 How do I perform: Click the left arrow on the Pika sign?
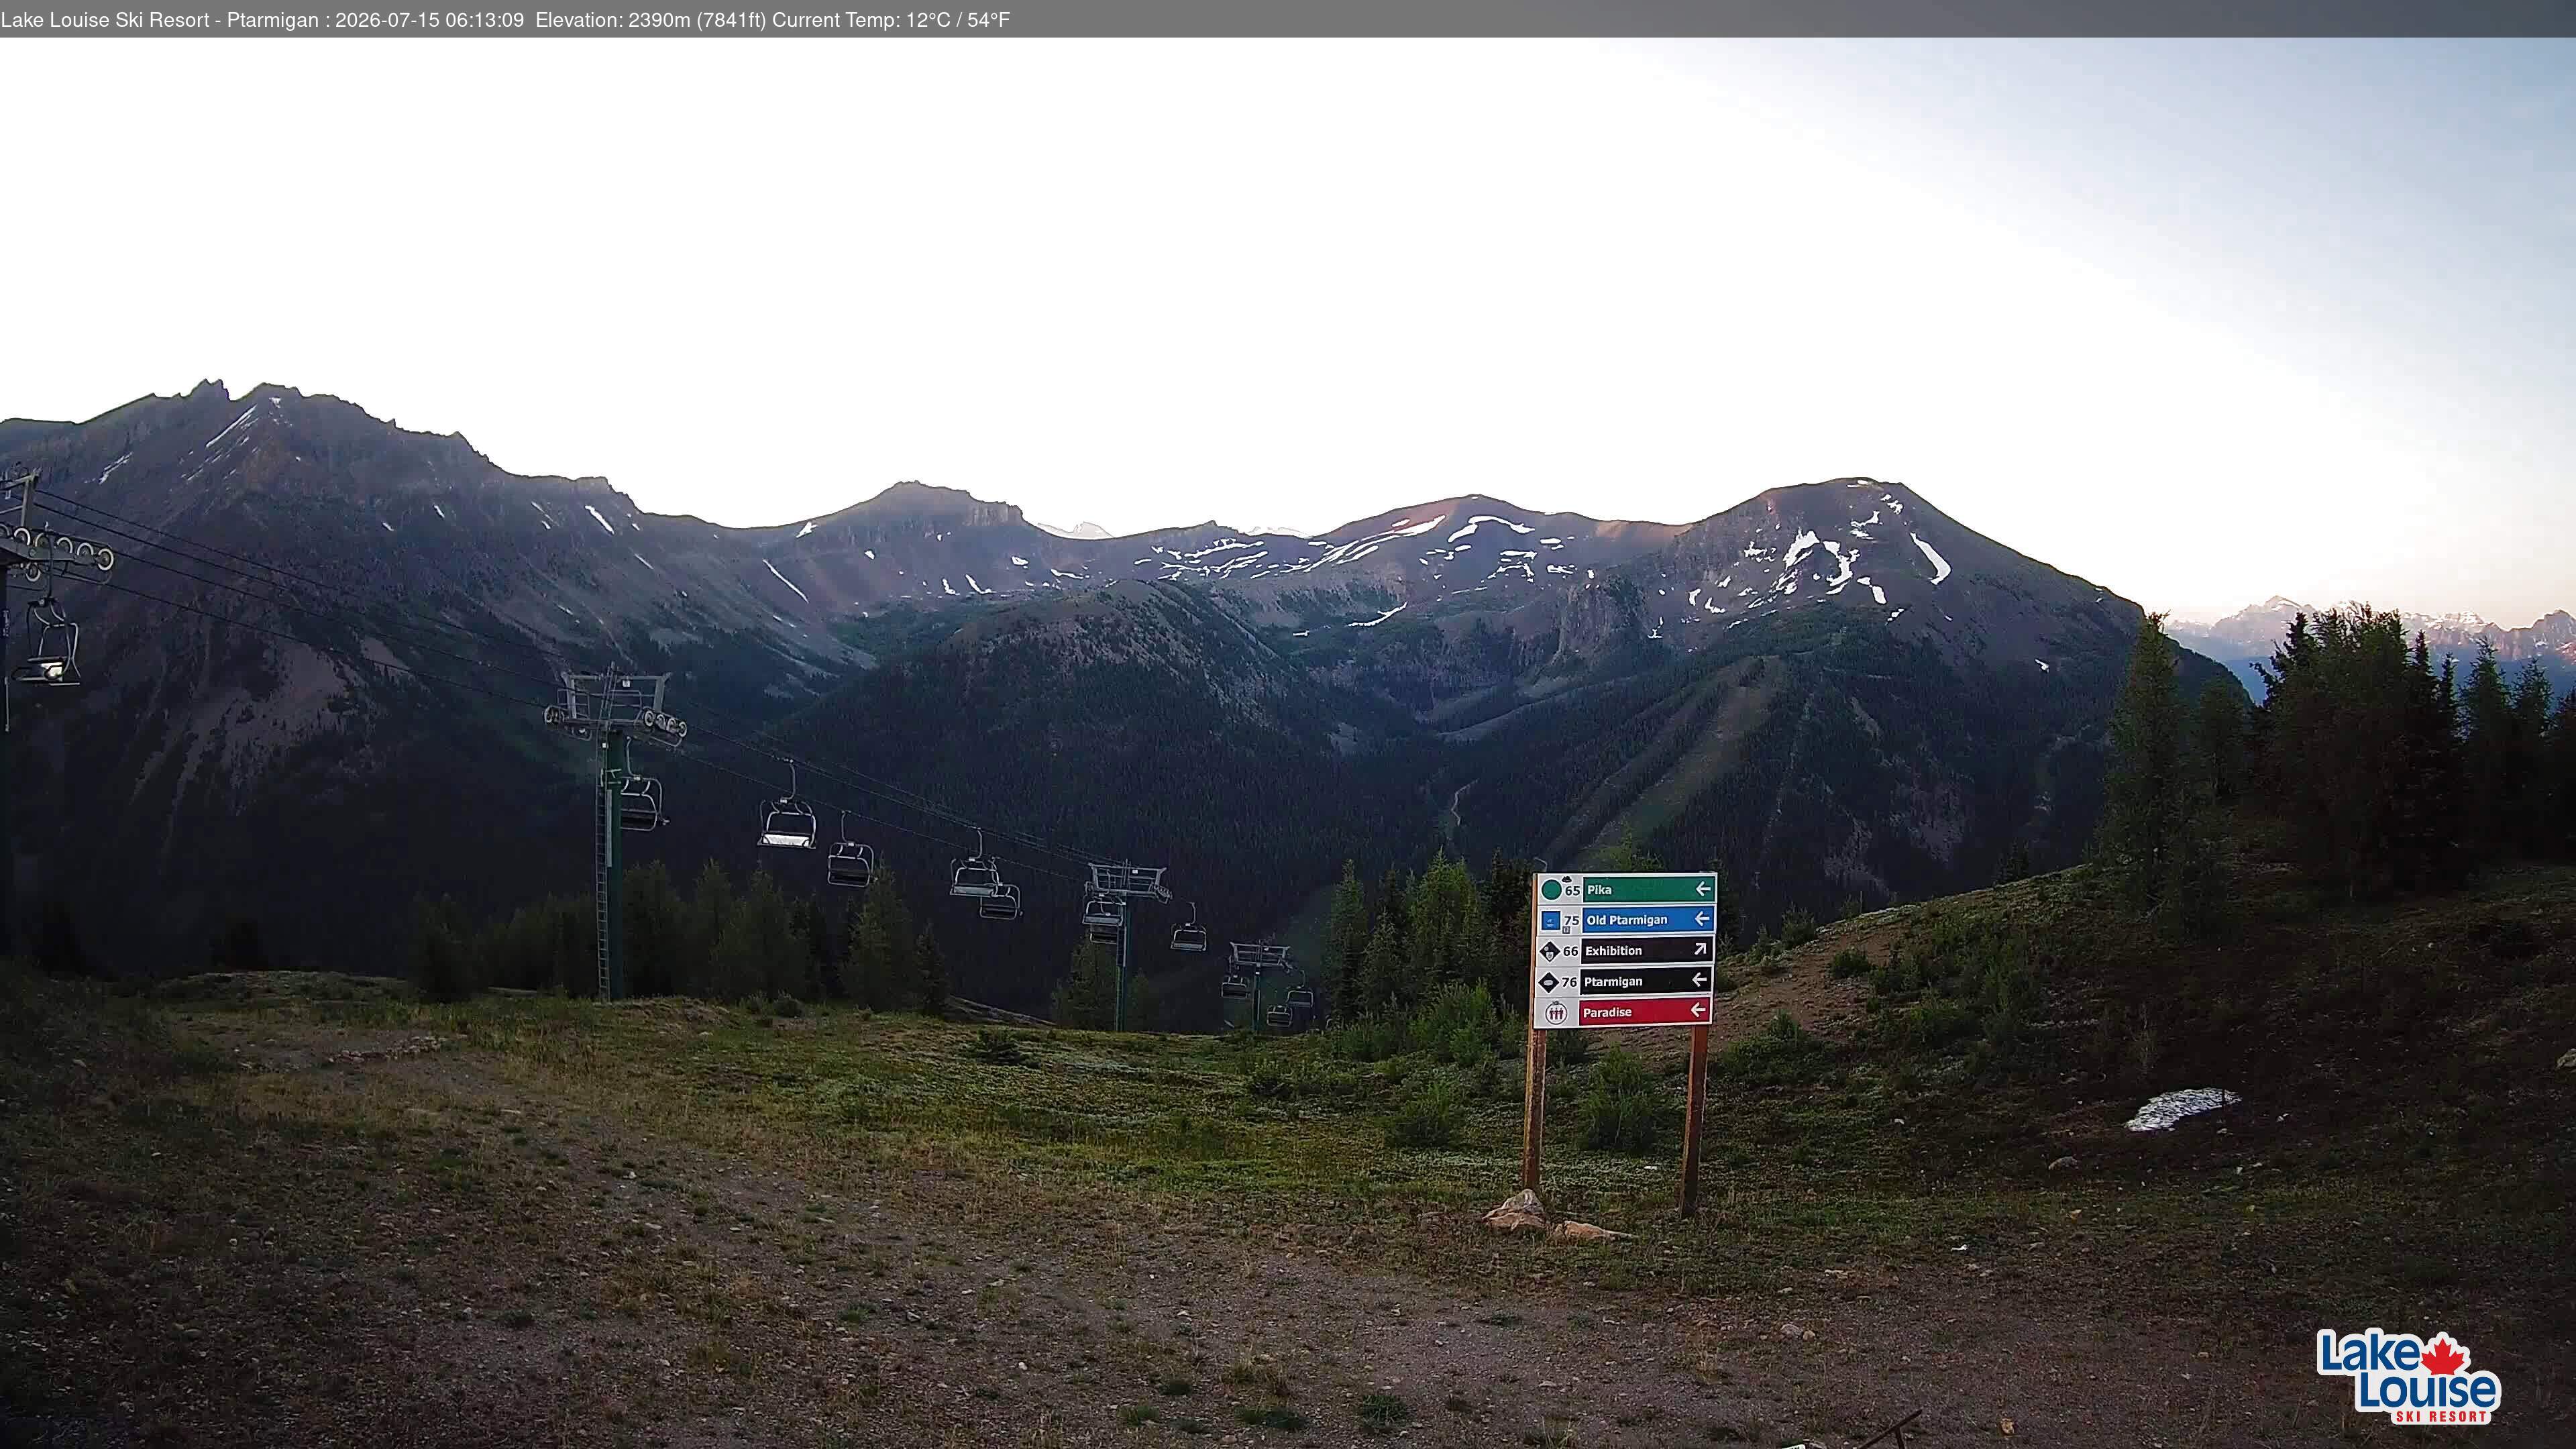click(1703, 888)
